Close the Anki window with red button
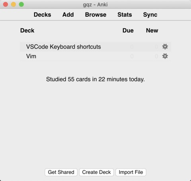The image size is (191, 181). pyautogui.click(x=6, y=4)
